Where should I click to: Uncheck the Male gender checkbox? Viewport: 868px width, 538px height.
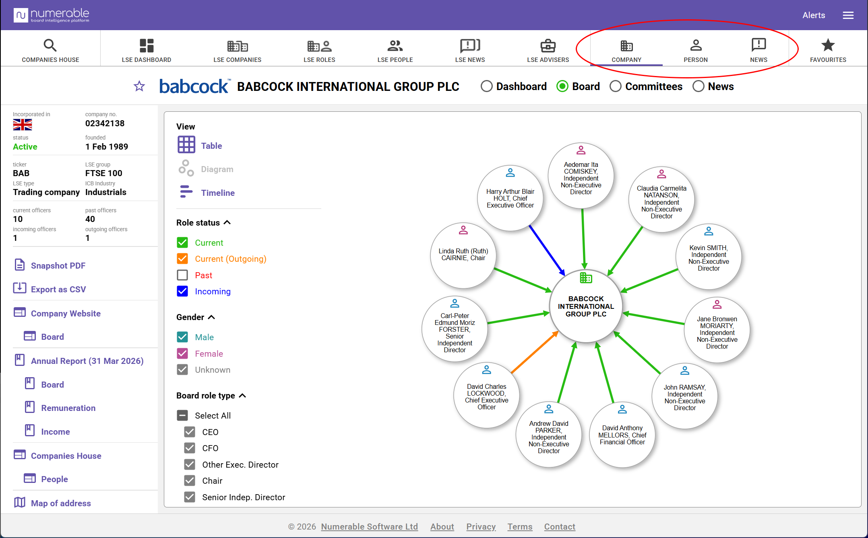pyautogui.click(x=182, y=337)
